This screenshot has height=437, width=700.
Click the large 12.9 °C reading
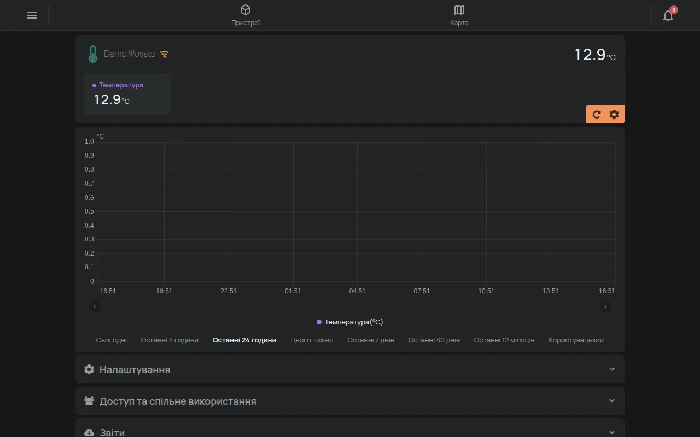pyautogui.click(x=595, y=55)
